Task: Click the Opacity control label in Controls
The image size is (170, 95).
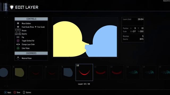Action: click(24, 34)
